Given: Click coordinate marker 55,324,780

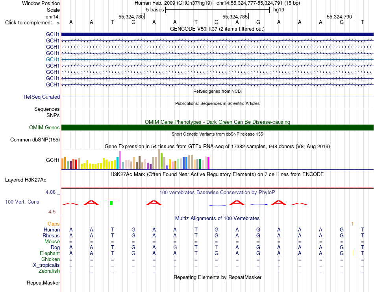Looking at the screenshot, I should coord(131,17).
